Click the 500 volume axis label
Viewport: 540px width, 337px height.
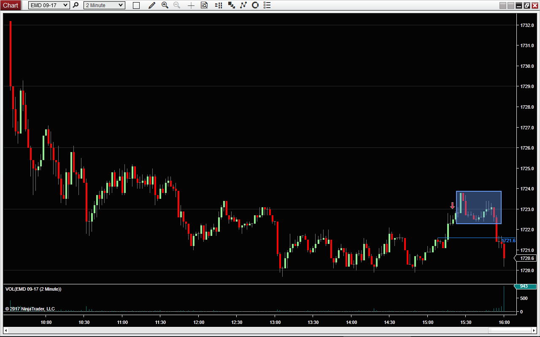pos(524,298)
